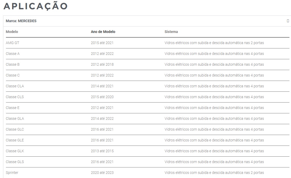Select the Classe GLS model cell
The height and width of the screenshot is (178, 291).
[15, 162]
